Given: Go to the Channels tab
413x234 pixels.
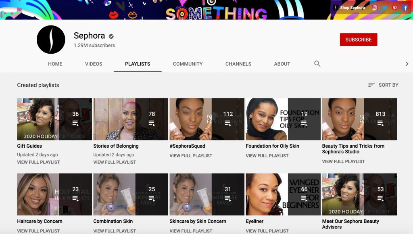Looking at the screenshot, I should [x=238, y=64].
